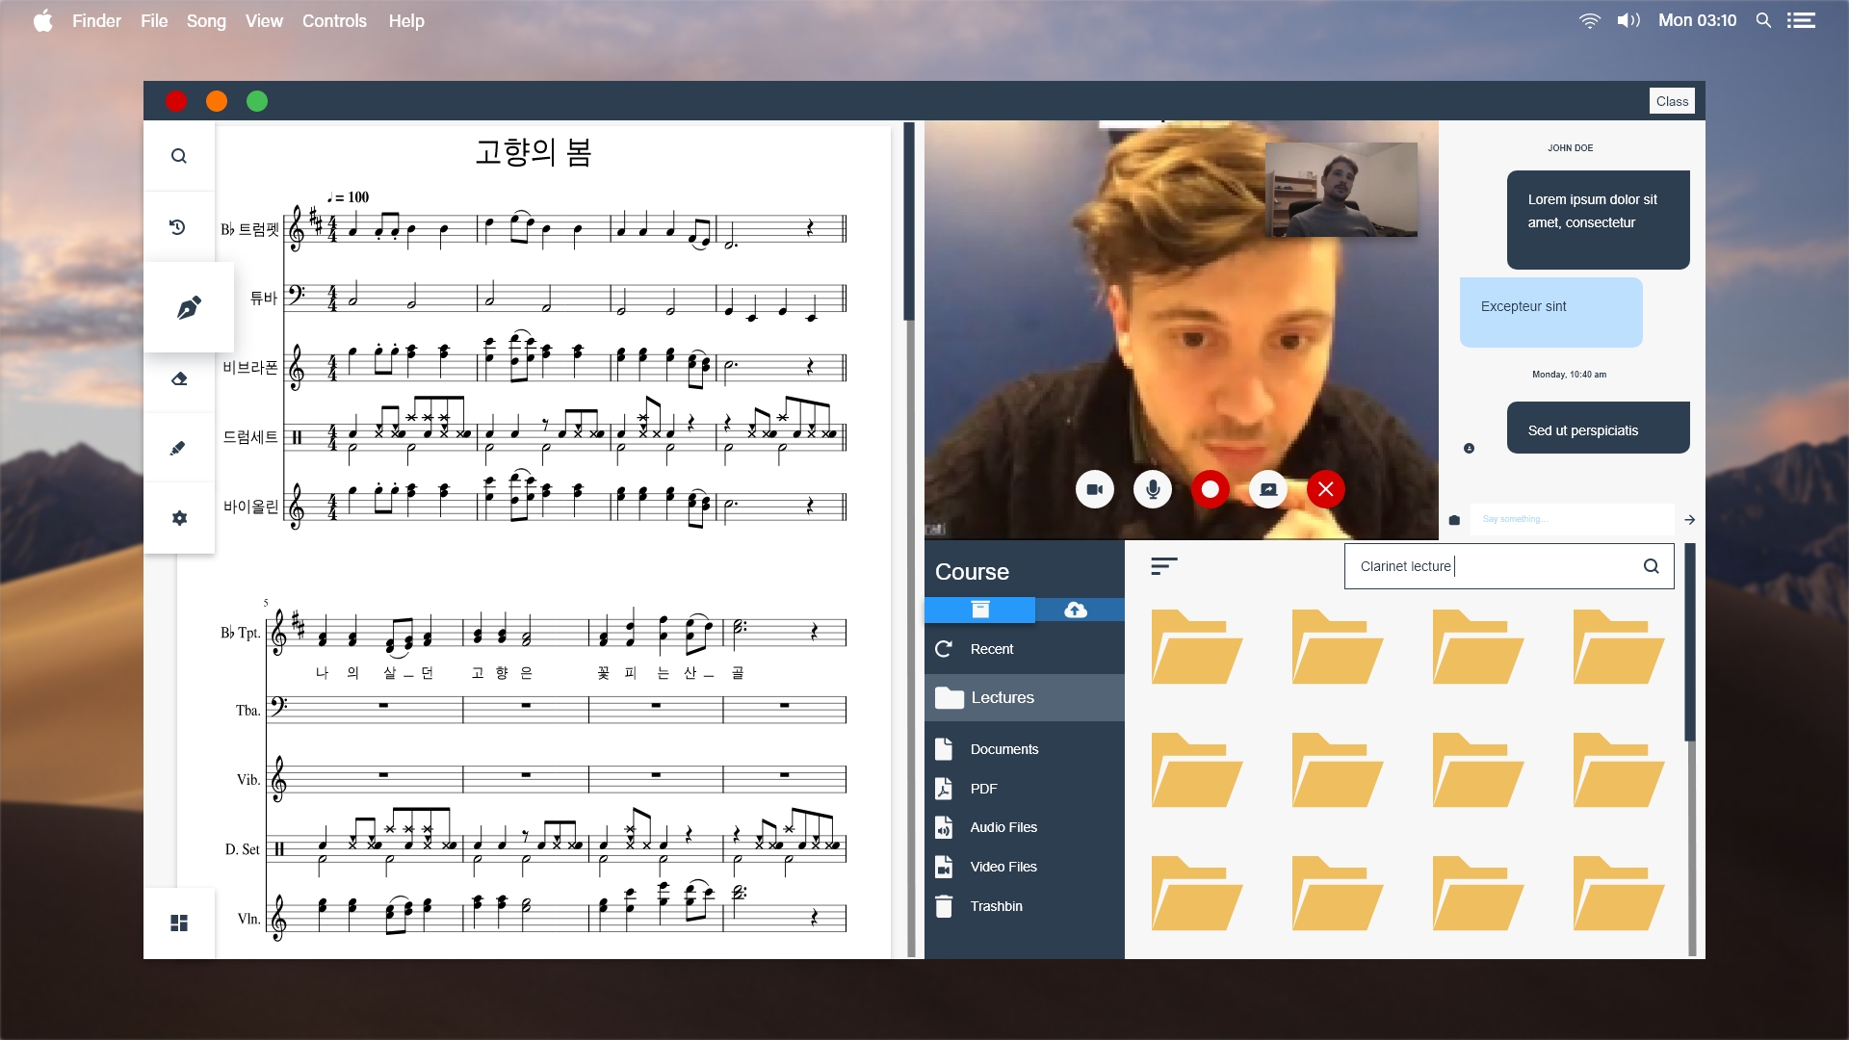The height and width of the screenshot is (1040, 1849).
Task: Select the eraser tool
Action: 179,378
